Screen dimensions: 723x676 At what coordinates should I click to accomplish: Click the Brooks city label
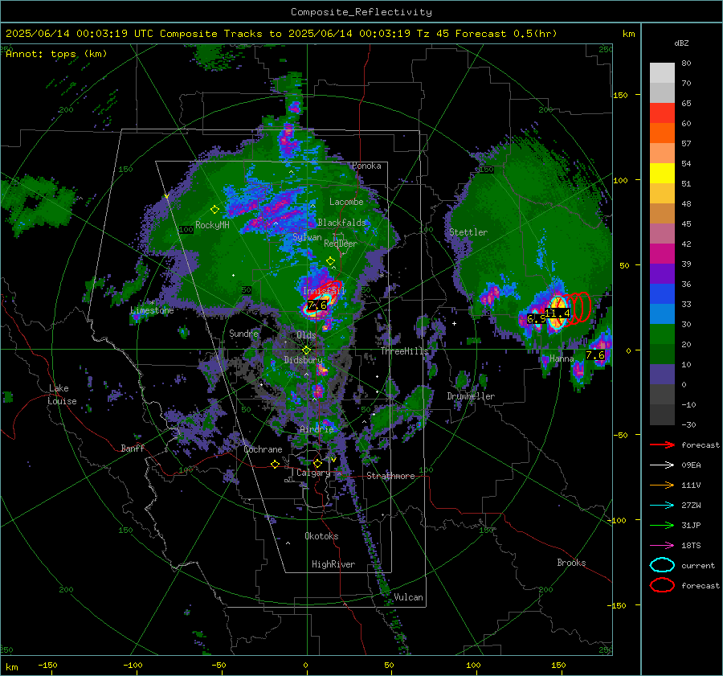(x=571, y=563)
